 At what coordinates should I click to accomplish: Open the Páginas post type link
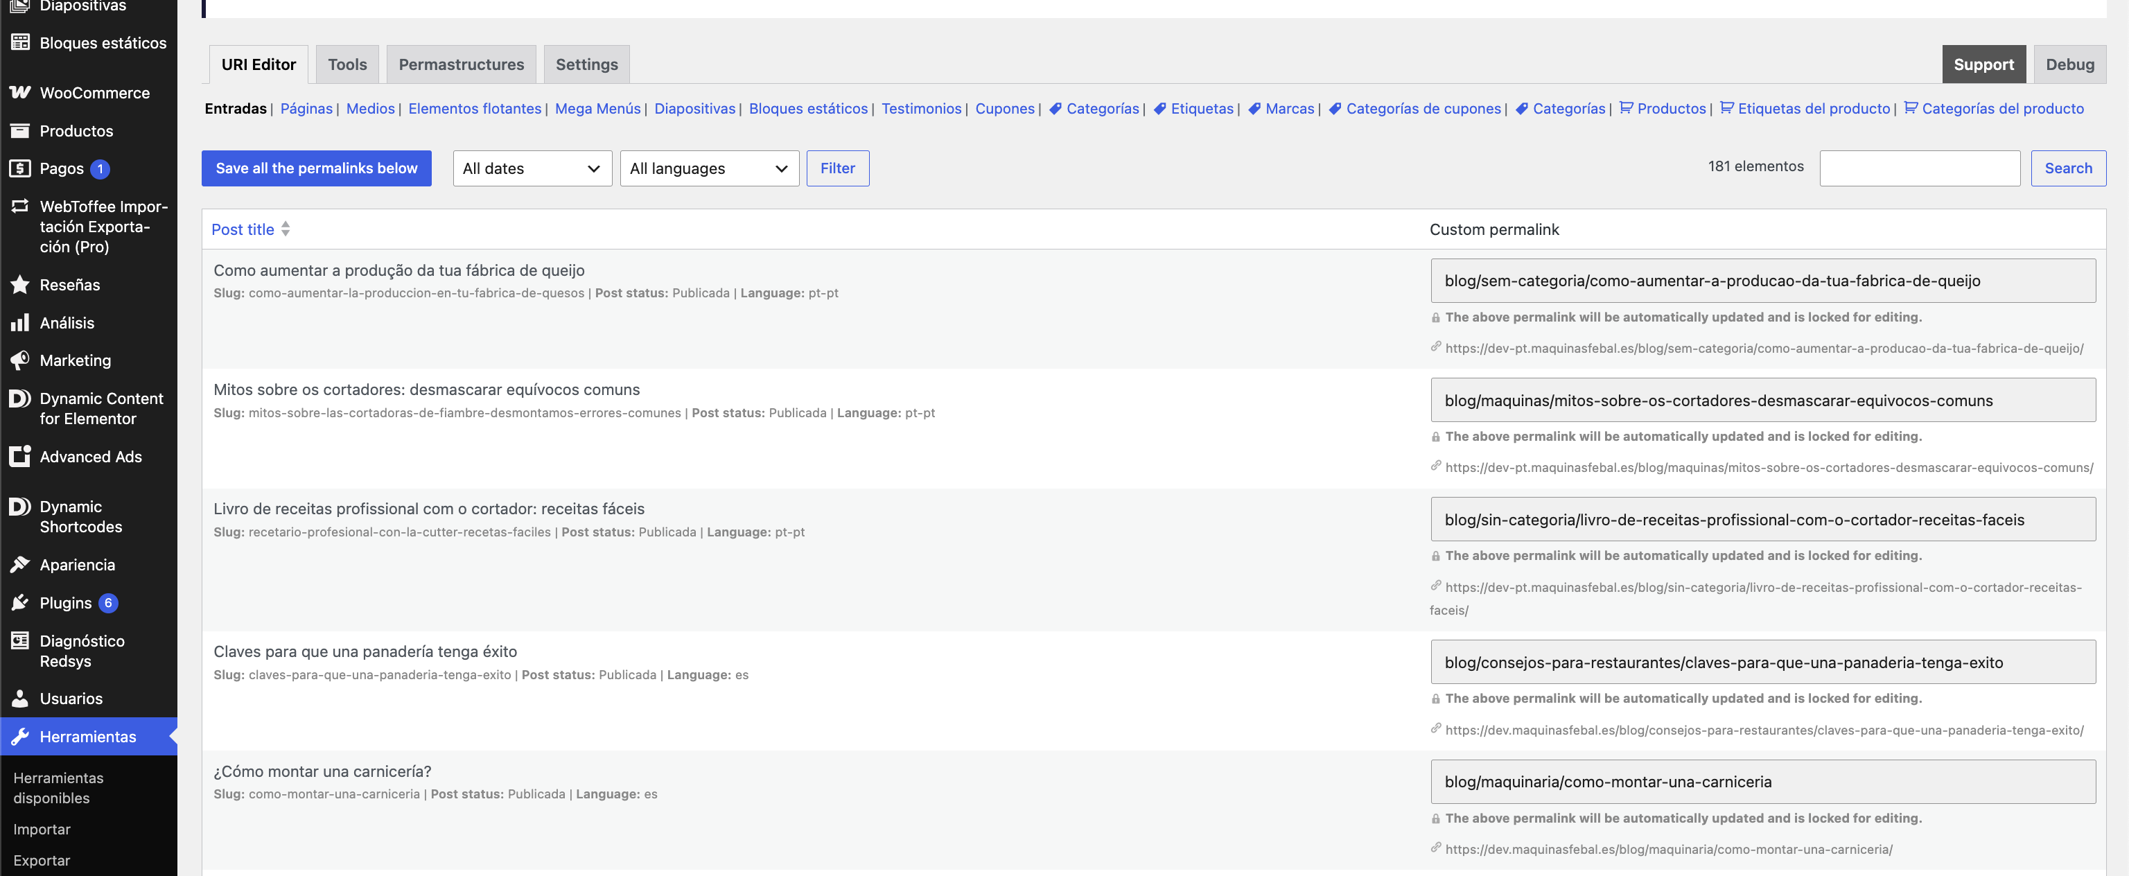pyautogui.click(x=306, y=109)
